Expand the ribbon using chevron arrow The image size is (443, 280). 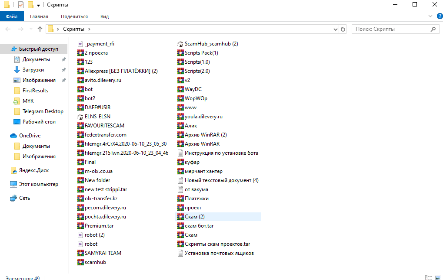(x=430, y=16)
